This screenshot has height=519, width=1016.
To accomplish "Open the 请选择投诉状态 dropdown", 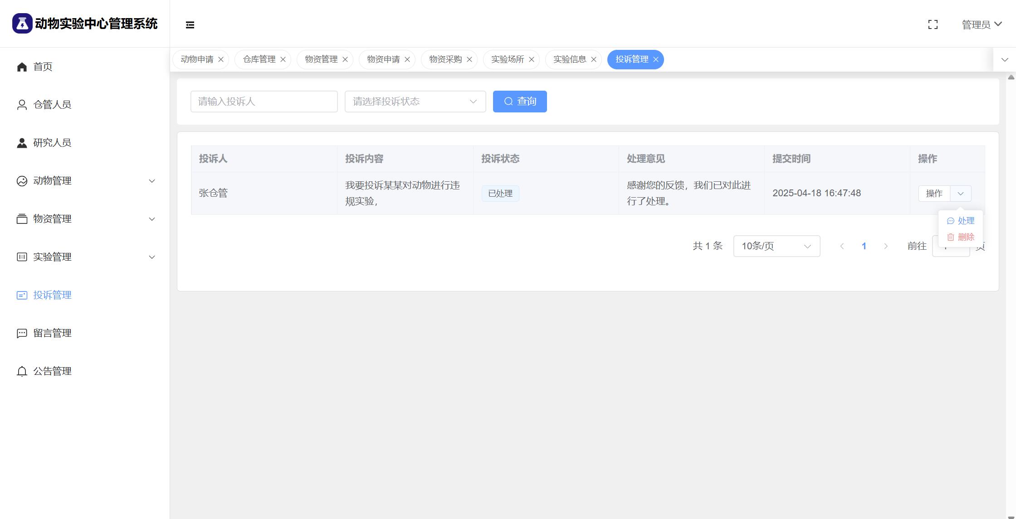I will tap(415, 102).
